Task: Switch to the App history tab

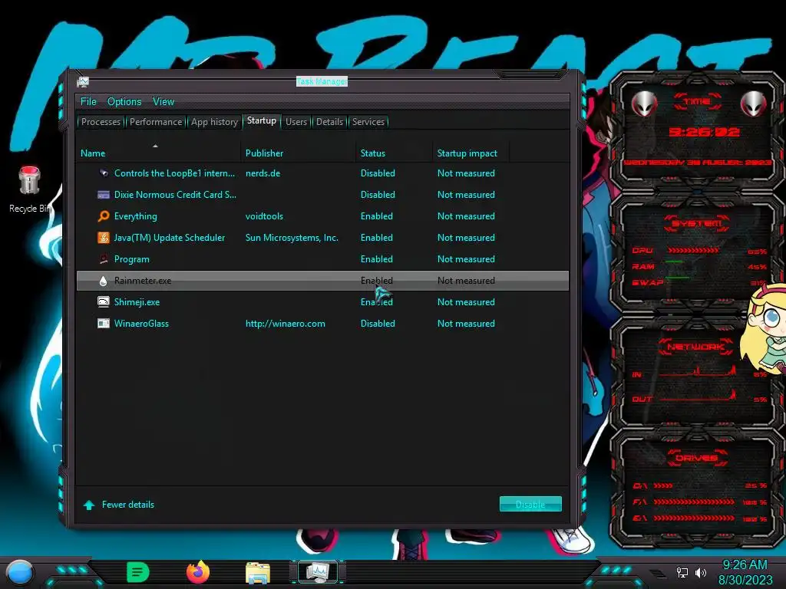Action: (214, 122)
